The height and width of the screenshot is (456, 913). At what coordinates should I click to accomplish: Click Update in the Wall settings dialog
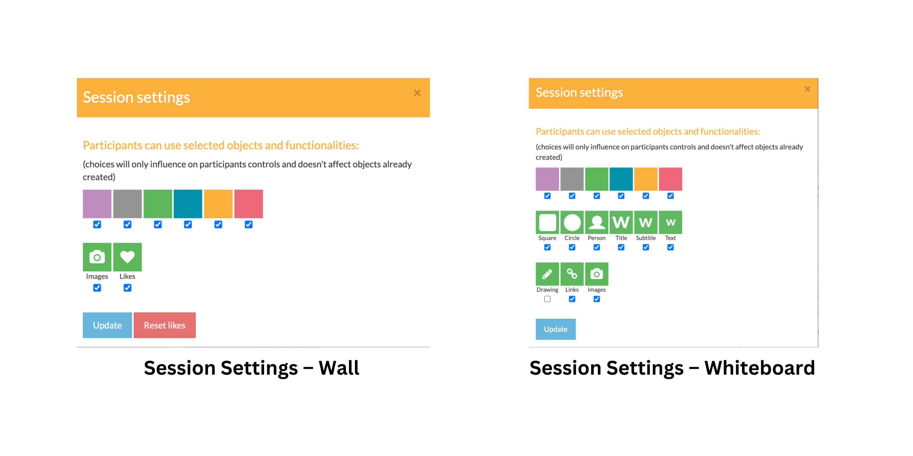click(x=107, y=325)
